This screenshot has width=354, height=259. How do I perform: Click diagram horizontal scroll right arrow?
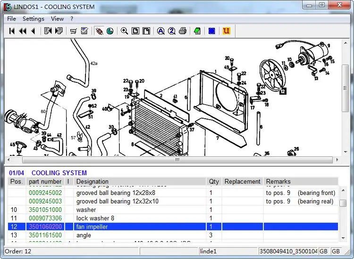337,160
